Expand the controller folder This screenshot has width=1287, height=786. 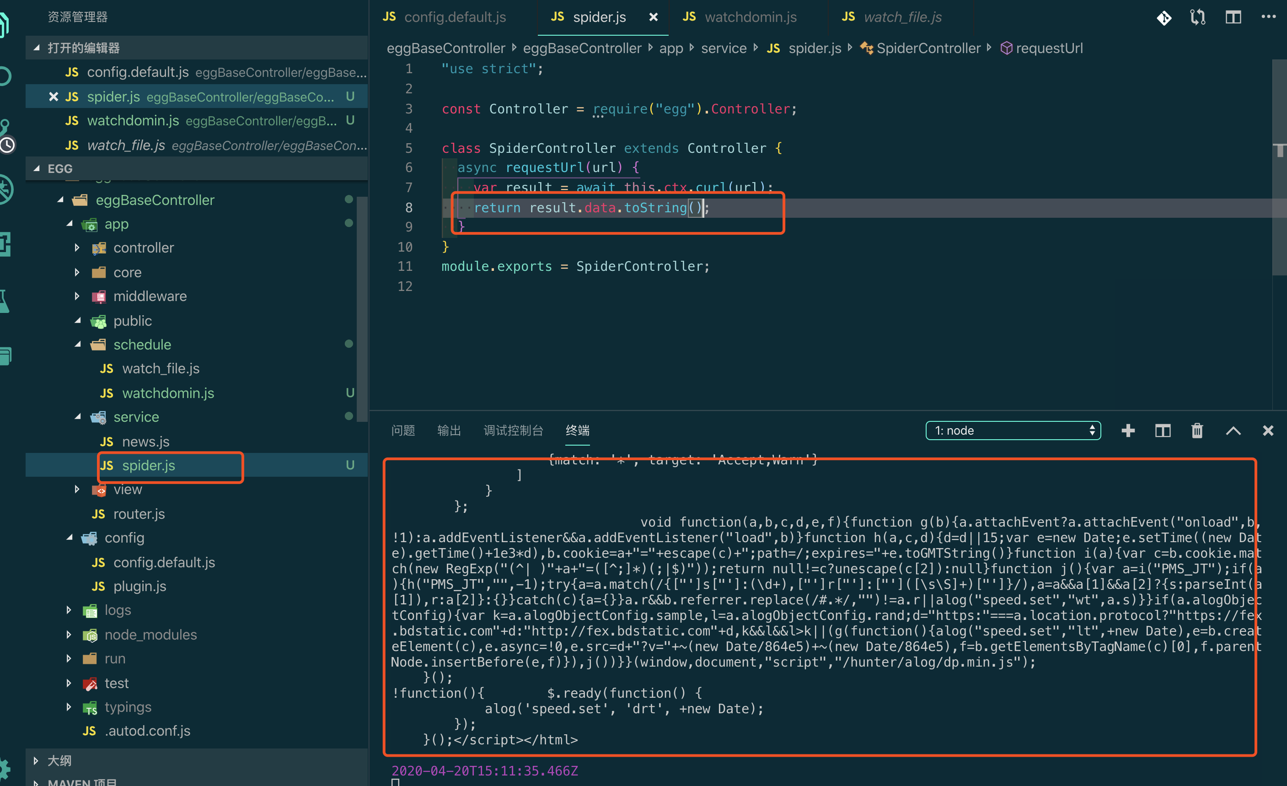(77, 248)
